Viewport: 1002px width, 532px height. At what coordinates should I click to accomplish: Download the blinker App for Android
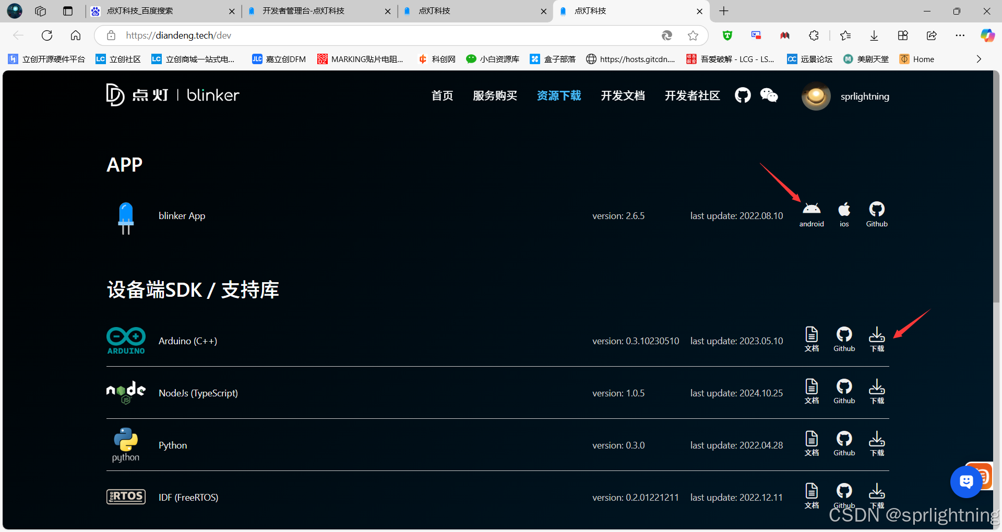[x=812, y=214]
